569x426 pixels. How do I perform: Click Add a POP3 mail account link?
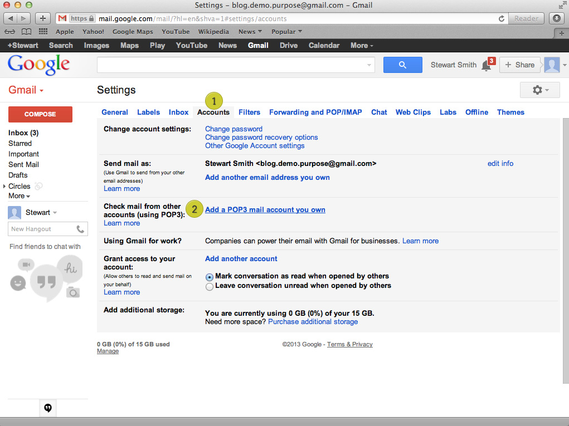point(265,210)
